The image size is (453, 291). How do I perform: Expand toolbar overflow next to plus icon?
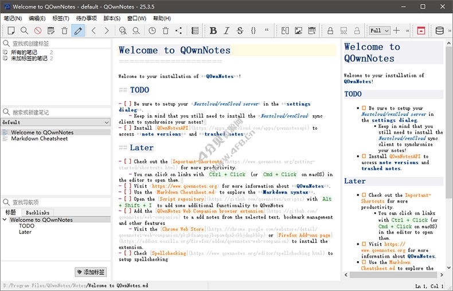407,30
